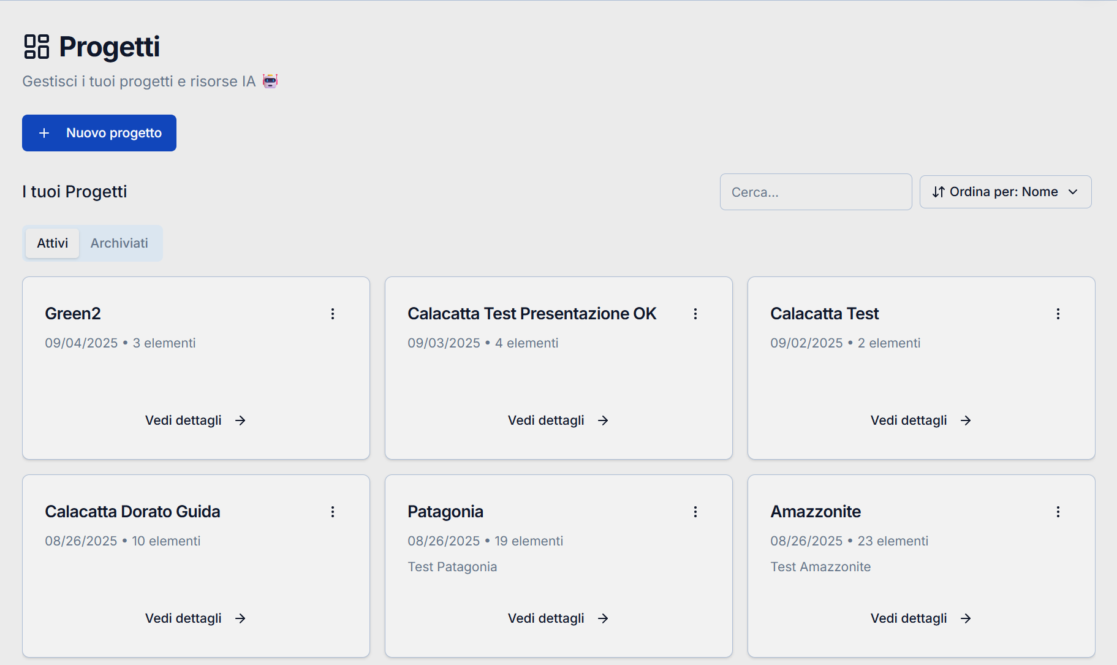Expand the Ordina per: Nome dropdown

(x=1005, y=192)
